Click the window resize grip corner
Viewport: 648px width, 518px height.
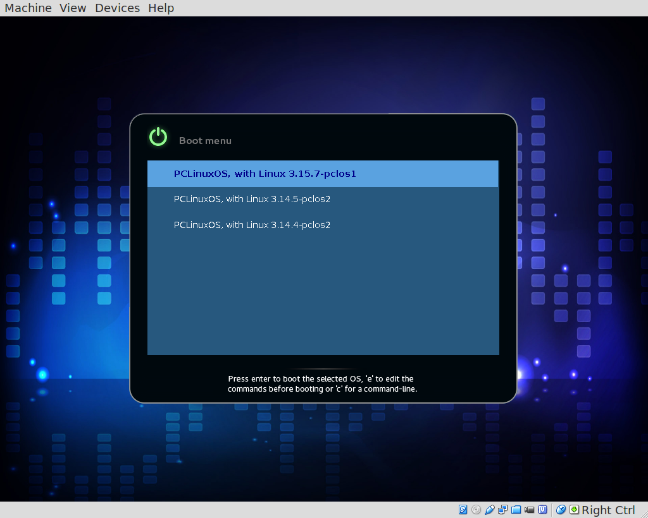(644, 514)
